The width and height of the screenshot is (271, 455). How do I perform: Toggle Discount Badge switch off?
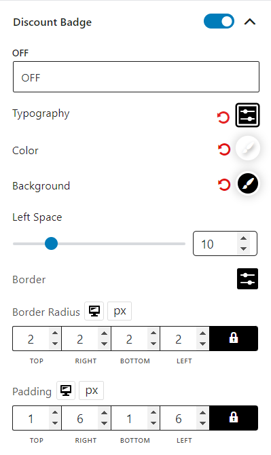(219, 22)
